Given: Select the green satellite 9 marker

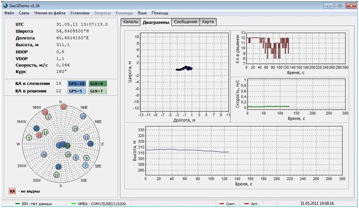Looking at the screenshot, I should coord(86,158).
